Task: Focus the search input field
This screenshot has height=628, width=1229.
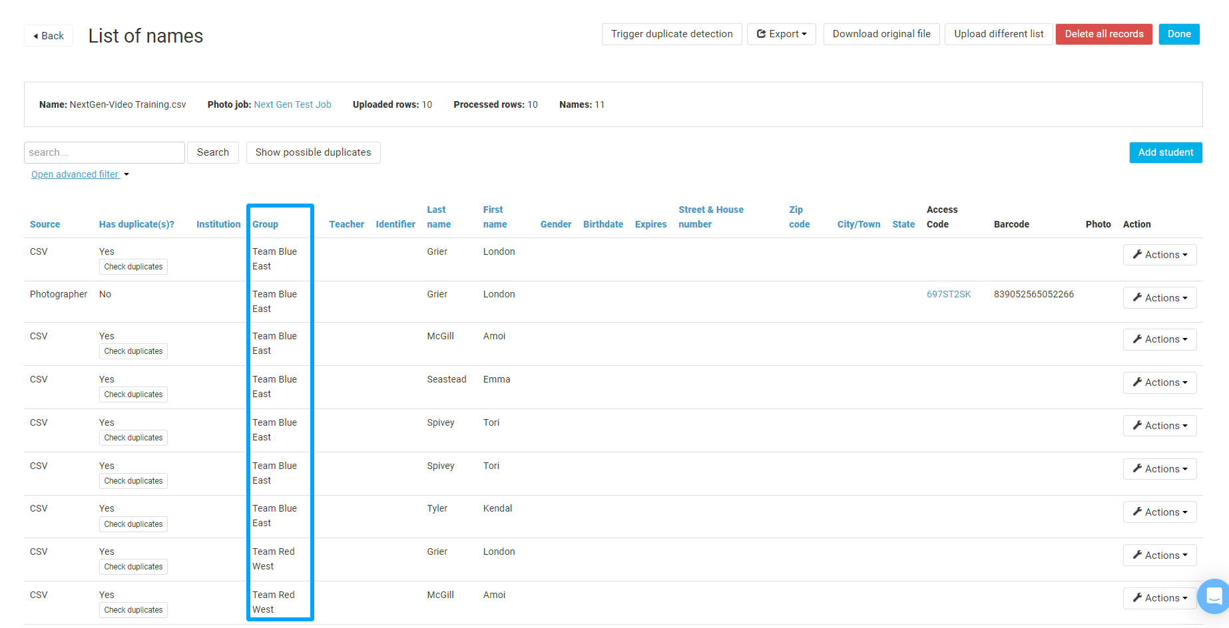Action: pos(105,152)
